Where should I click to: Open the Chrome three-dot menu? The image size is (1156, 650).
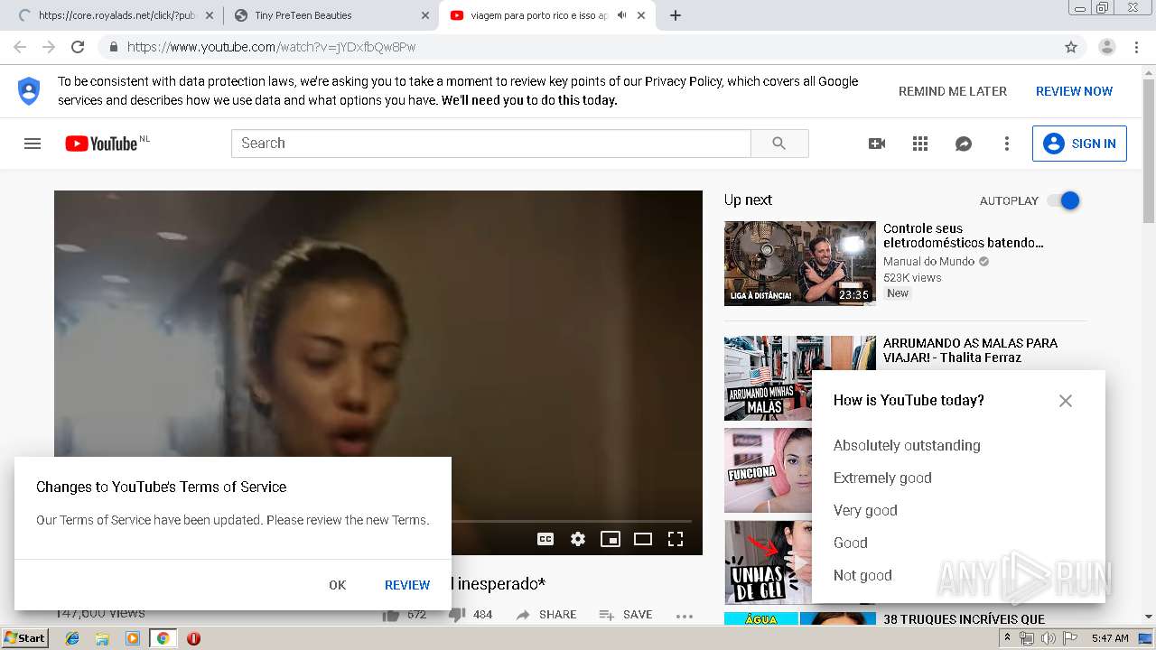1136,47
